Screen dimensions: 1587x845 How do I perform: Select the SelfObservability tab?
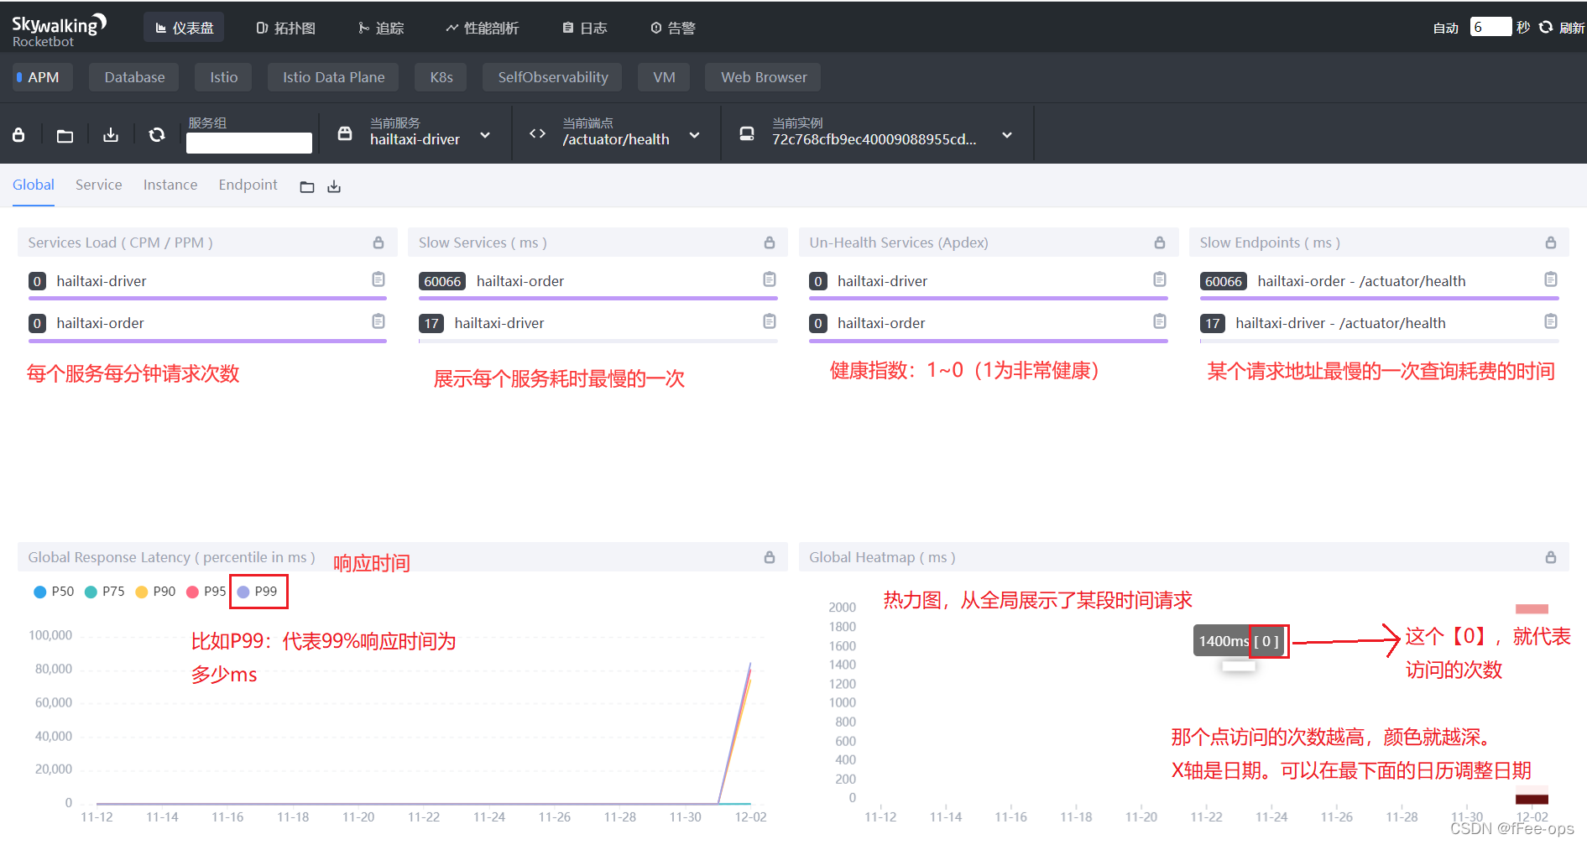pyautogui.click(x=552, y=77)
